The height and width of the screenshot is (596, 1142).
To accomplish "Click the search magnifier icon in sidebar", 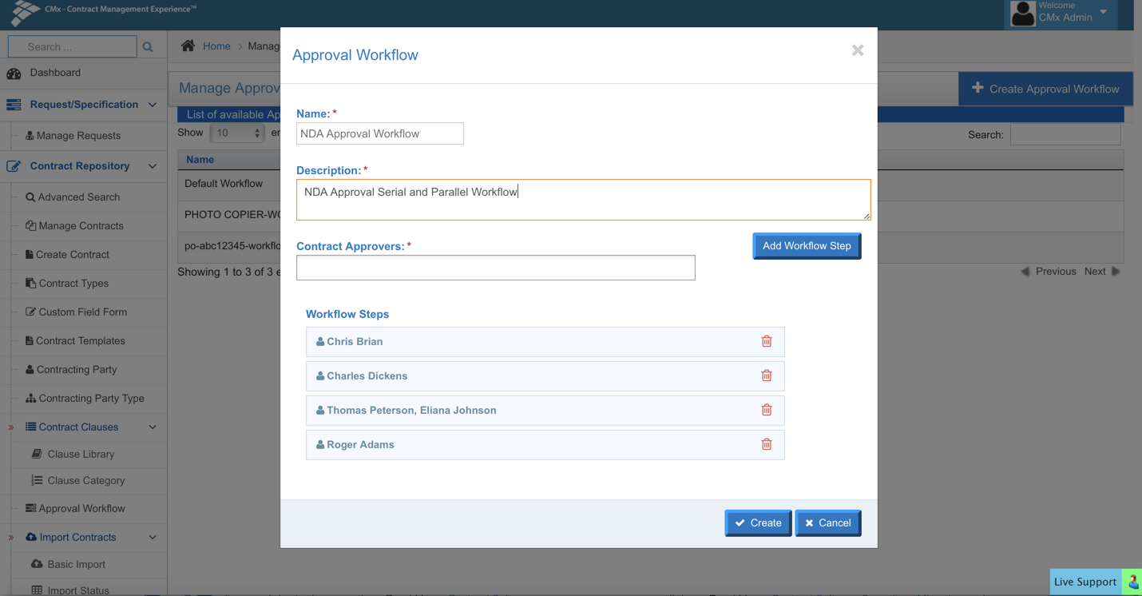I will 148,46.
